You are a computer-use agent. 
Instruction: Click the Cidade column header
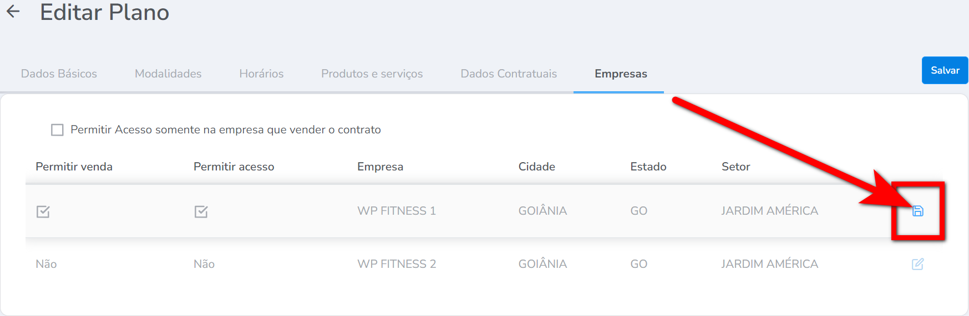pyautogui.click(x=536, y=167)
